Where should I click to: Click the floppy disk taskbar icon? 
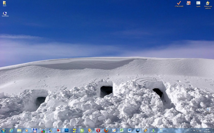click(x=35, y=130)
